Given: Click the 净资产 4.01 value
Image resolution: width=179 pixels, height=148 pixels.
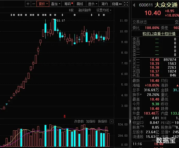Looking at the screenshot, I should pyautogui.click(x=155, y=118).
